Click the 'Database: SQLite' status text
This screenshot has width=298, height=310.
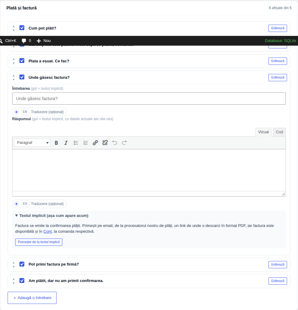pos(280,41)
